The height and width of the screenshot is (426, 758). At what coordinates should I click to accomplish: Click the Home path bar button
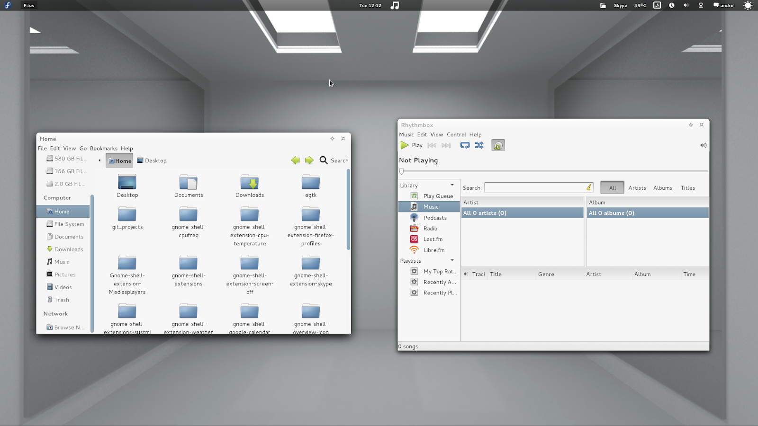tap(119, 160)
